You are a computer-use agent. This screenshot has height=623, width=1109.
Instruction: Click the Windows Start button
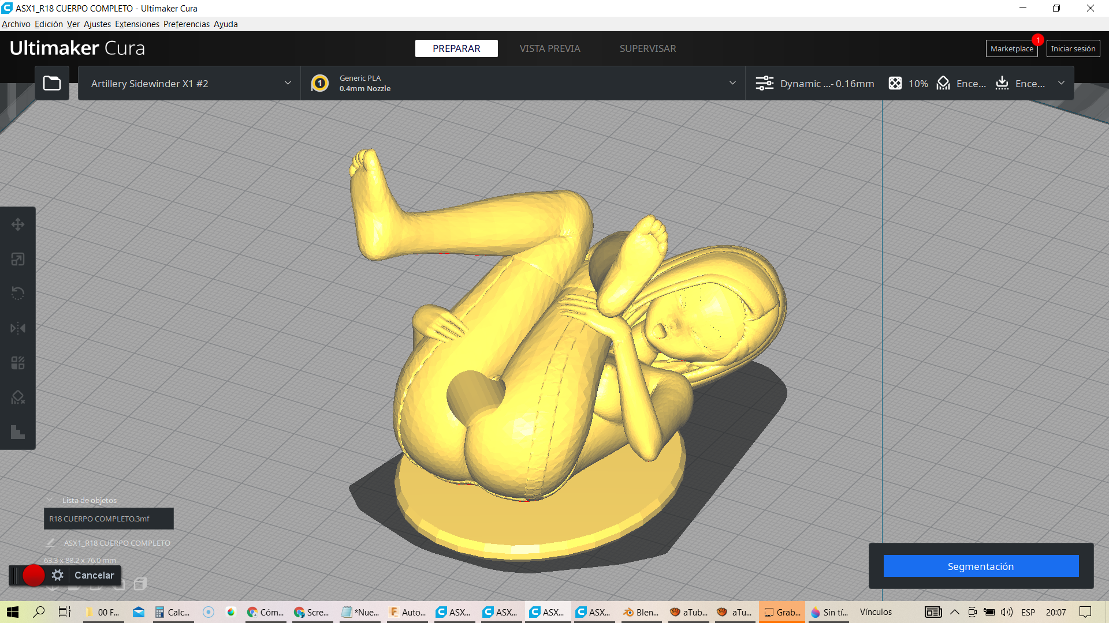(x=13, y=612)
